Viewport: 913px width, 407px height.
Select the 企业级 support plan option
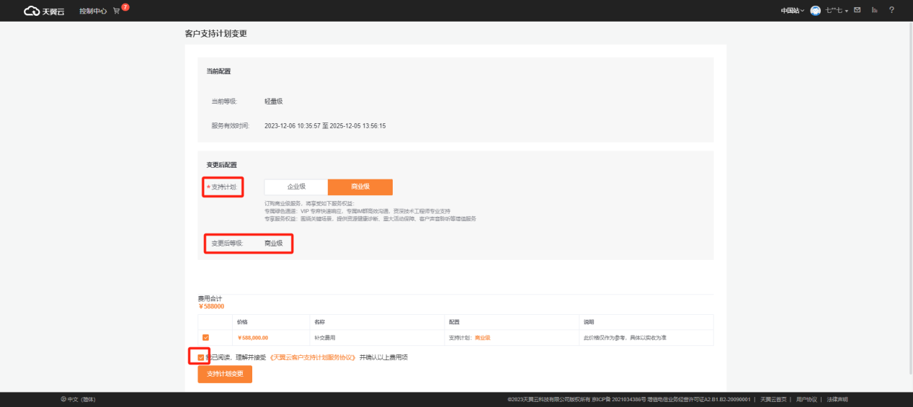[296, 187]
